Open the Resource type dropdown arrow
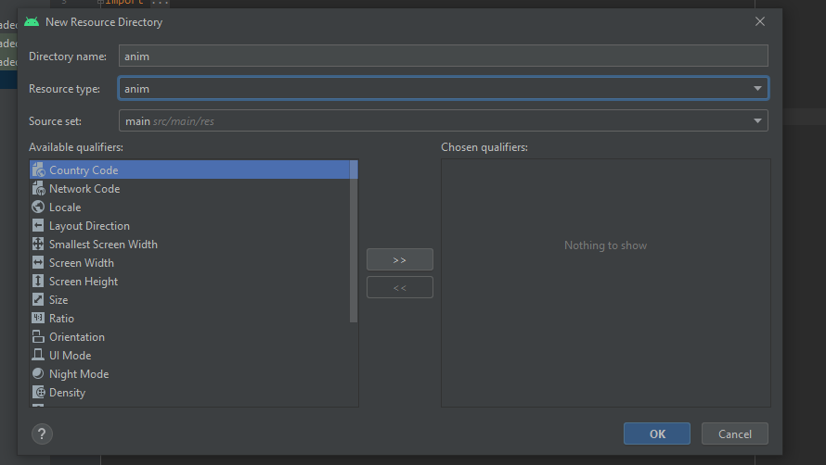This screenshot has height=465, width=826. tap(757, 88)
